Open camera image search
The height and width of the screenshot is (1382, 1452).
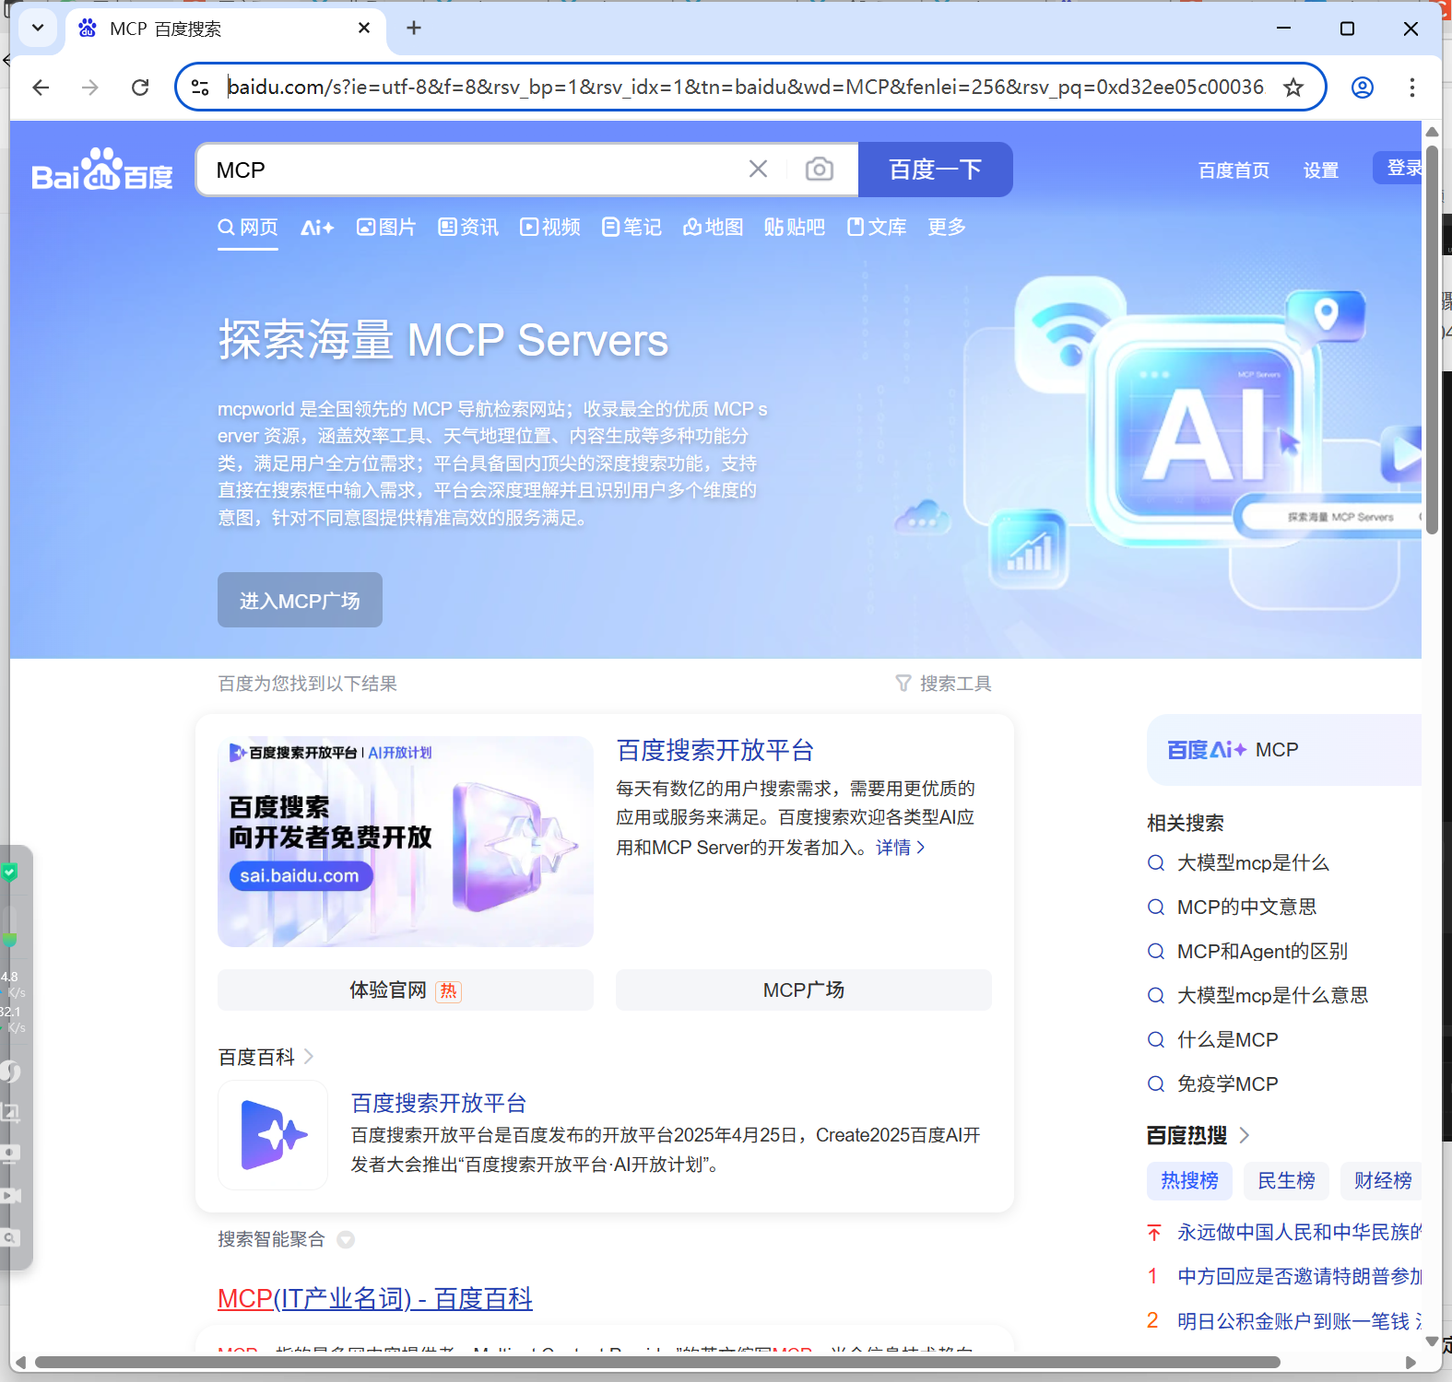pos(819,169)
